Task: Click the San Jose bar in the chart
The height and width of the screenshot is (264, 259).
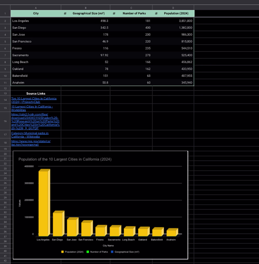Action: coord(73,227)
